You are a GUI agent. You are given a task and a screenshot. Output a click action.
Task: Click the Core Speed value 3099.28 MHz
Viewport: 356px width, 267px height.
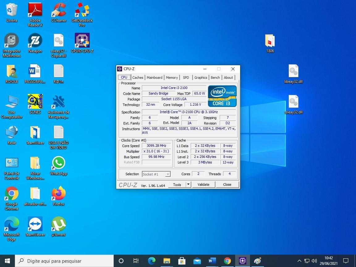pyautogui.click(x=156, y=146)
